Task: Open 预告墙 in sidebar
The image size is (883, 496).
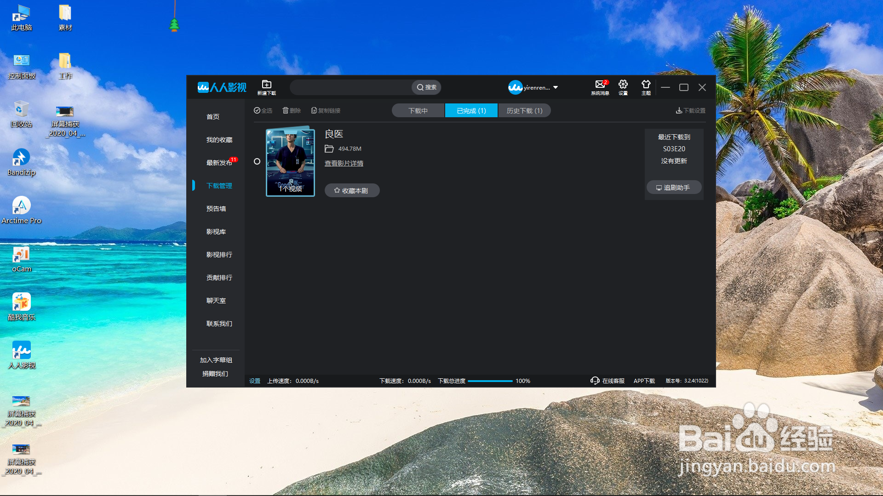Action: tap(216, 209)
